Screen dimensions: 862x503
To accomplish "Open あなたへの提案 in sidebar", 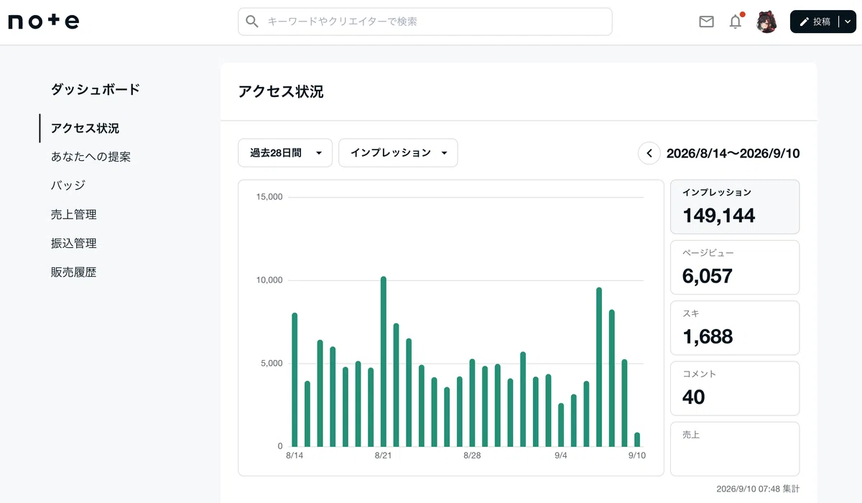I will [91, 157].
